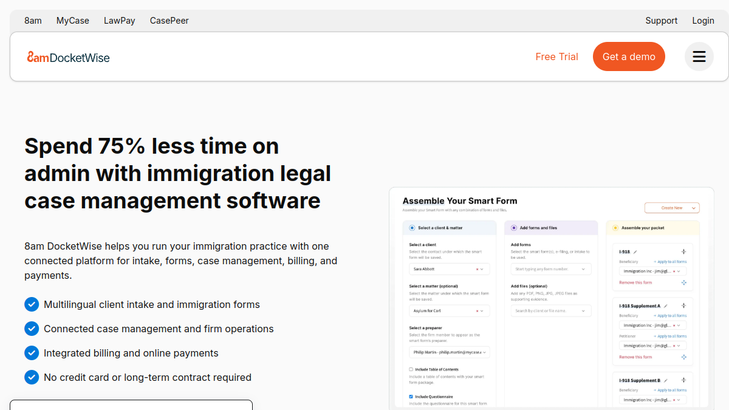Click the 'Select a preparer' label

425,328
